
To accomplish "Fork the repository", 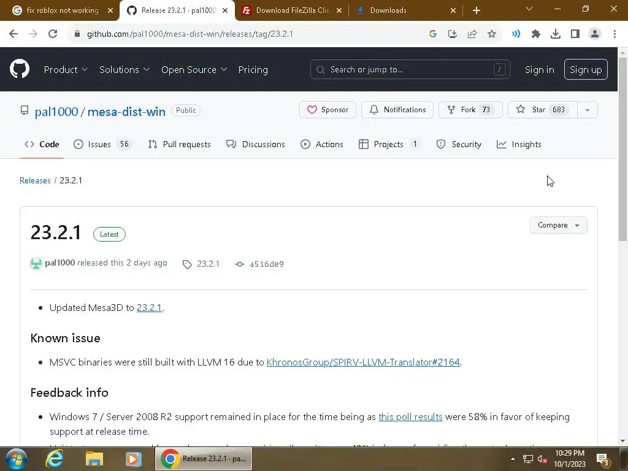I will pyautogui.click(x=470, y=110).
